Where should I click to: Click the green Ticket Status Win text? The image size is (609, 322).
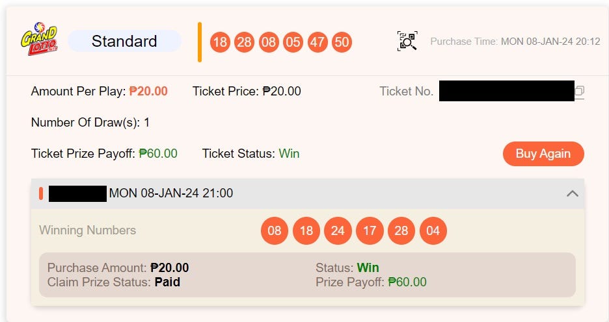[x=289, y=154]
